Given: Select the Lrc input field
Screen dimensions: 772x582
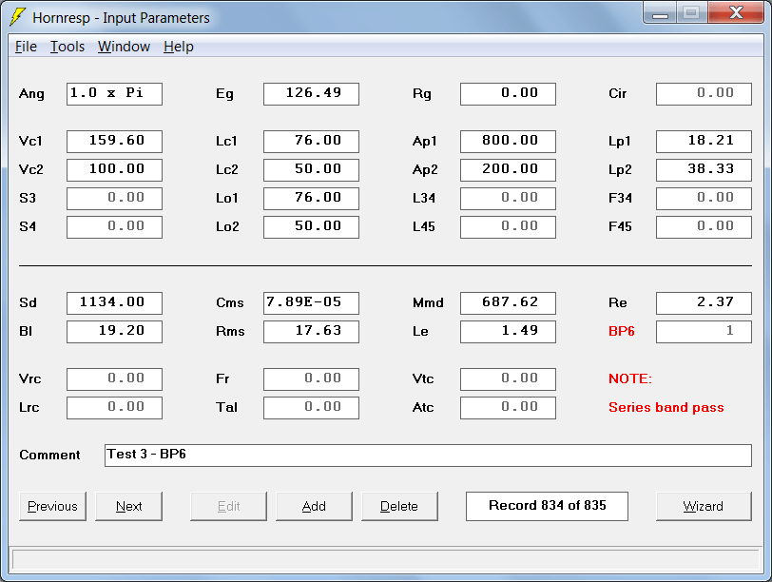Looking at the screenshot, I should pyautogui.click(x=114, y=408).
